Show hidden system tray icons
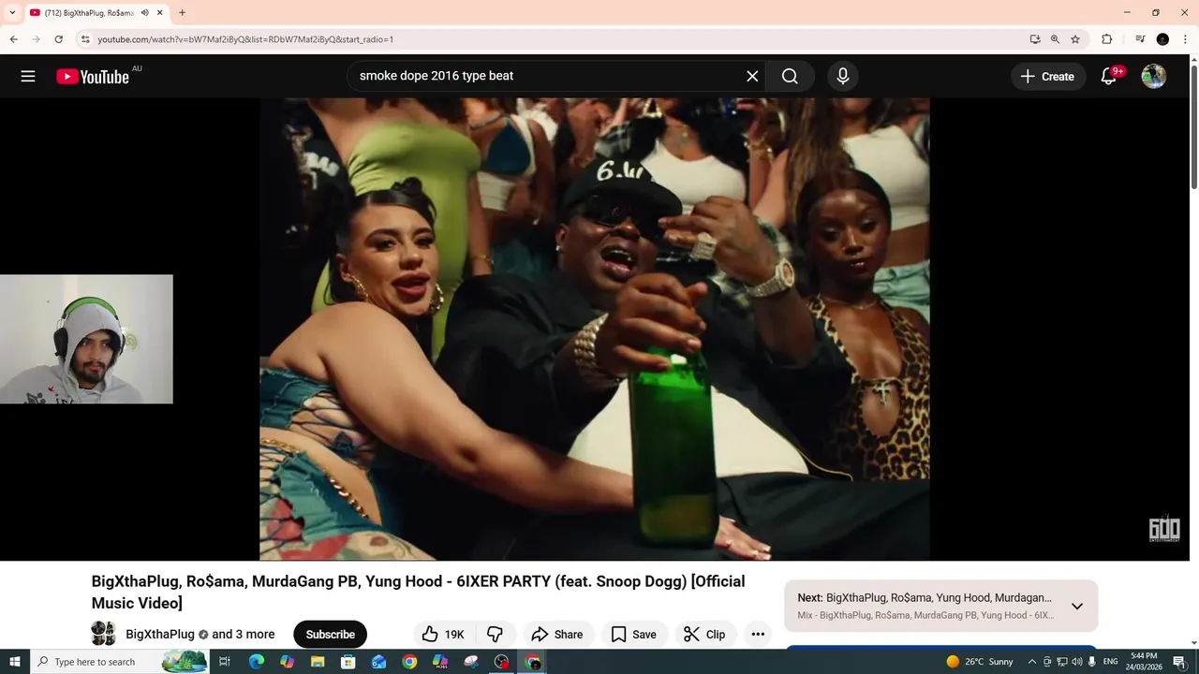1199x674 pixels. [1031, 662]
